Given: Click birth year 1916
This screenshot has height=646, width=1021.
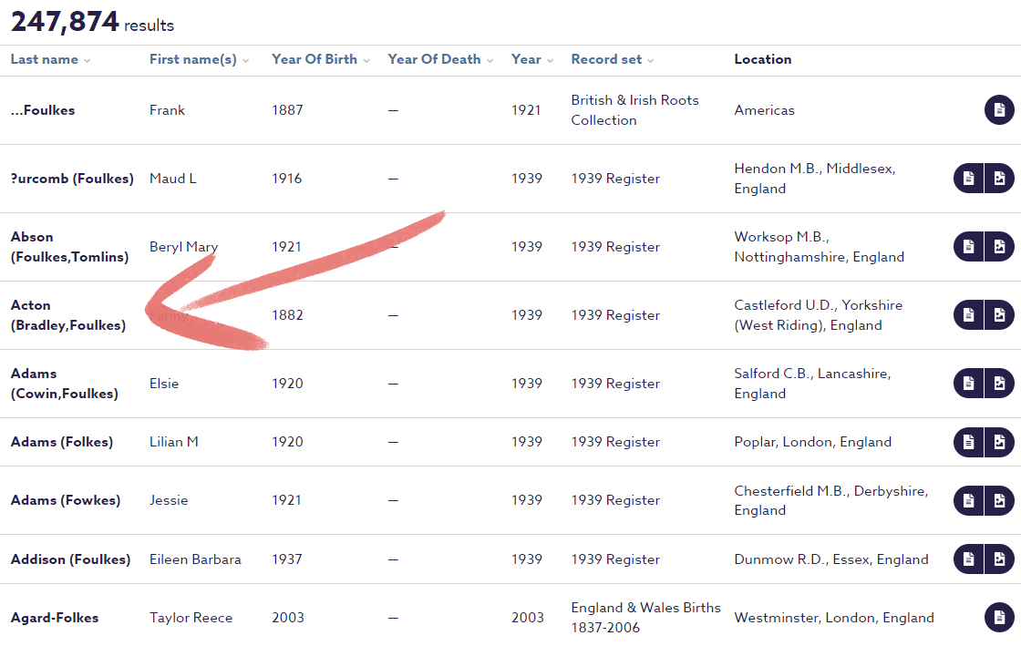Looking at the screenshot, I should pyautogui.click(x=286, y=179).
